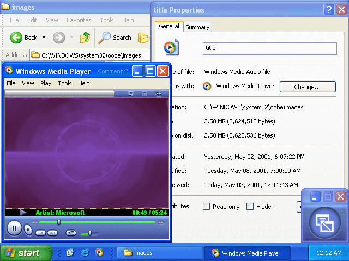
Task: Open the File menu in images Explorer window
Action: (14, 20)
